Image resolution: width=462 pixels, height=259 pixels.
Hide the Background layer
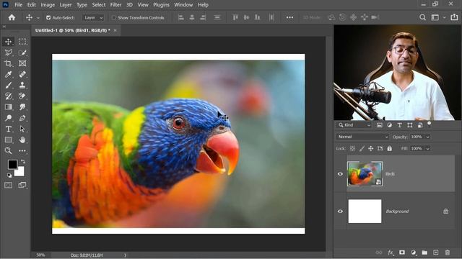(340, 211)
